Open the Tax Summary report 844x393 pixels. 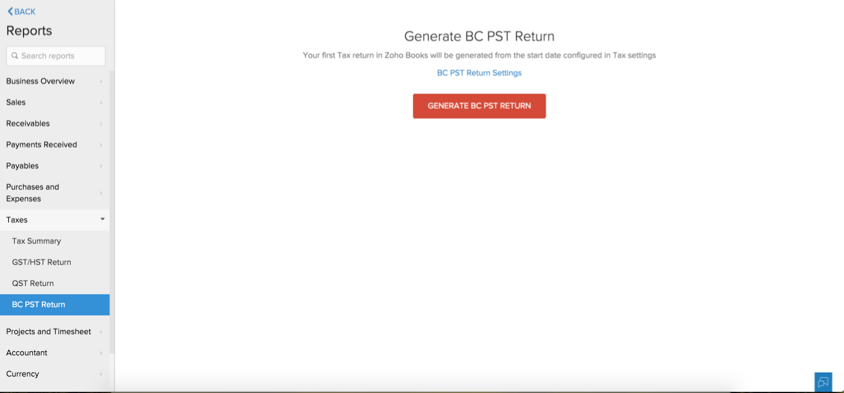(36, 241)
